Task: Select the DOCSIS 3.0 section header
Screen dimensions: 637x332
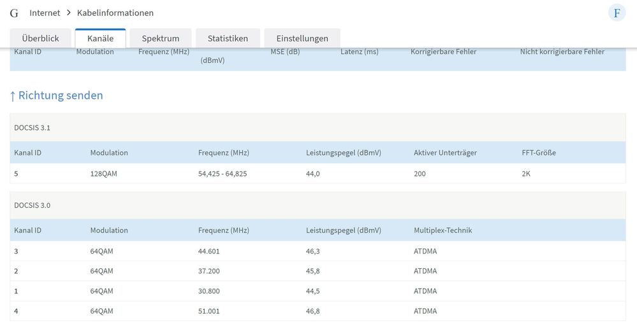Action: (x=33, y=205)
